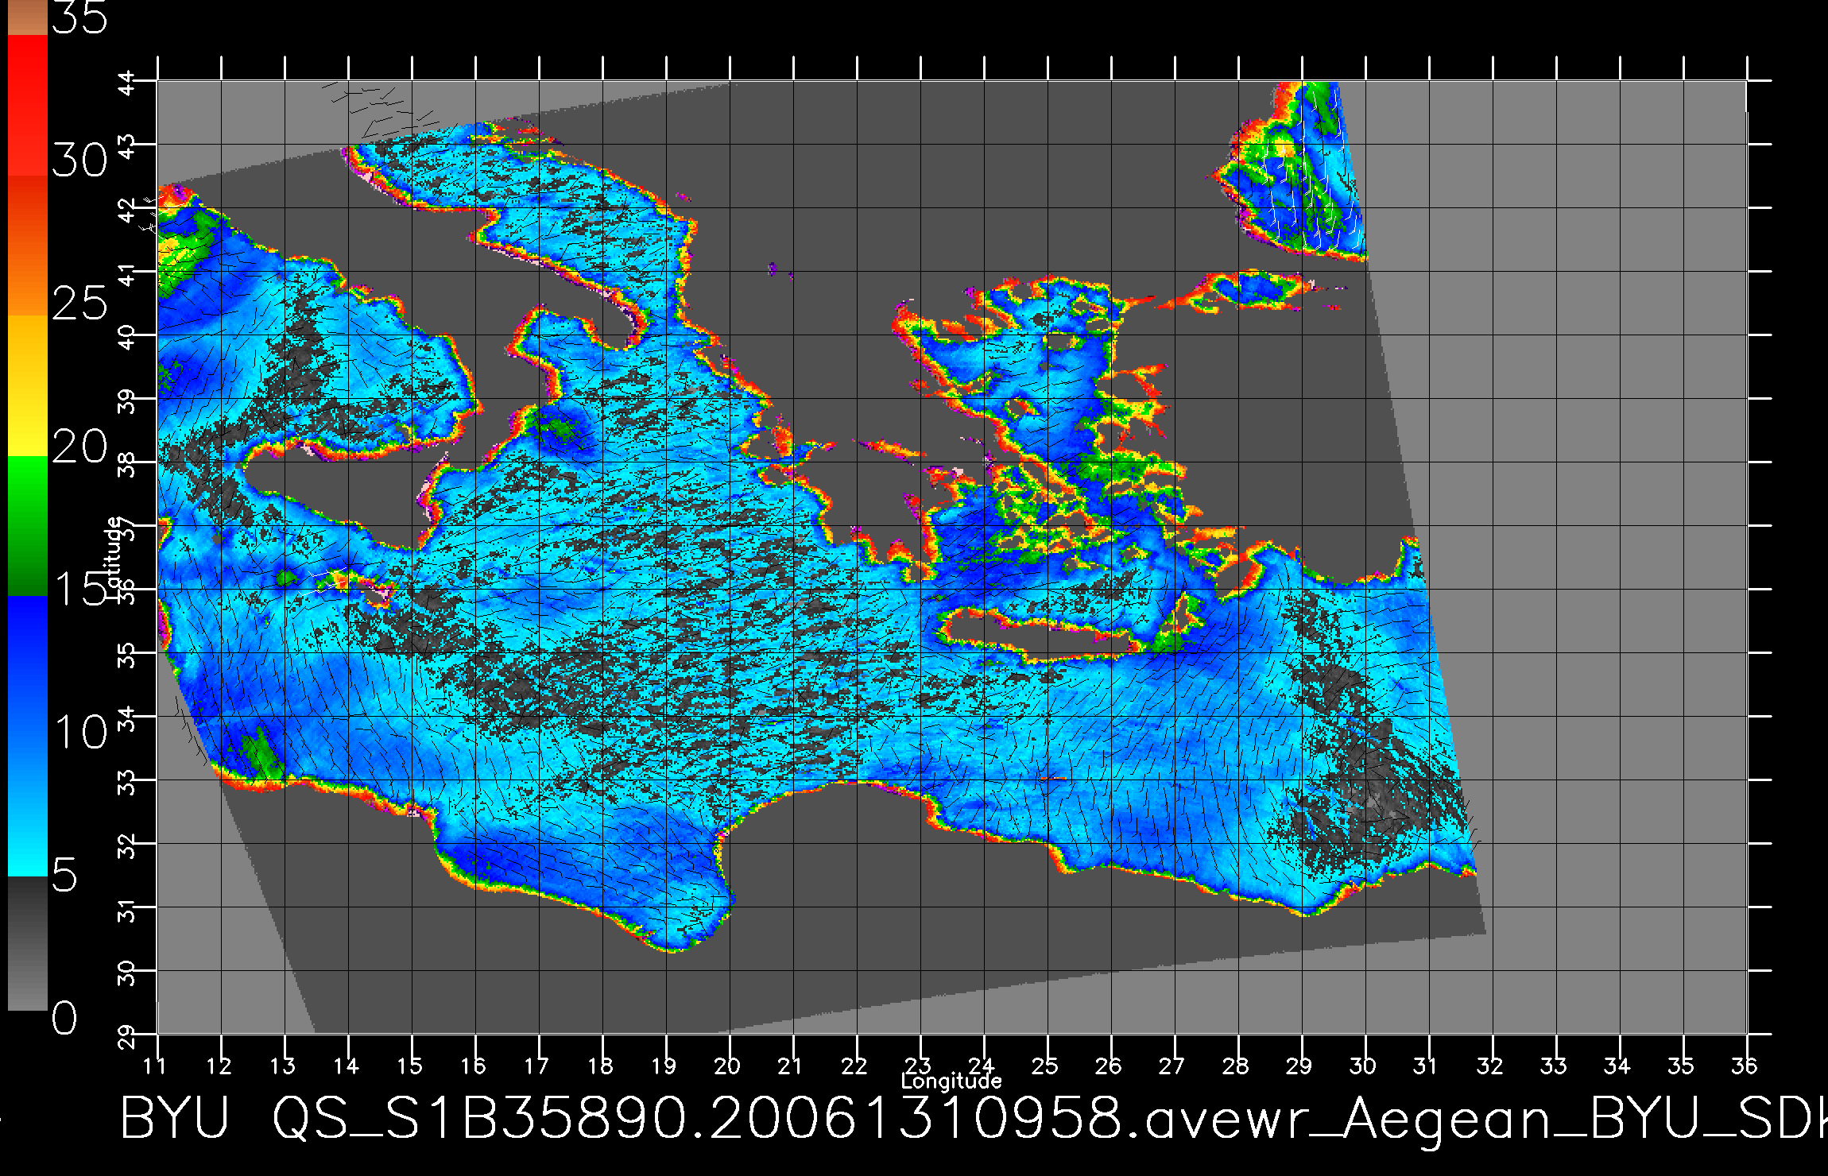Select the color scale label 20
Image resolution: width=1828 pixels, height=1176 pixels.
79,447
